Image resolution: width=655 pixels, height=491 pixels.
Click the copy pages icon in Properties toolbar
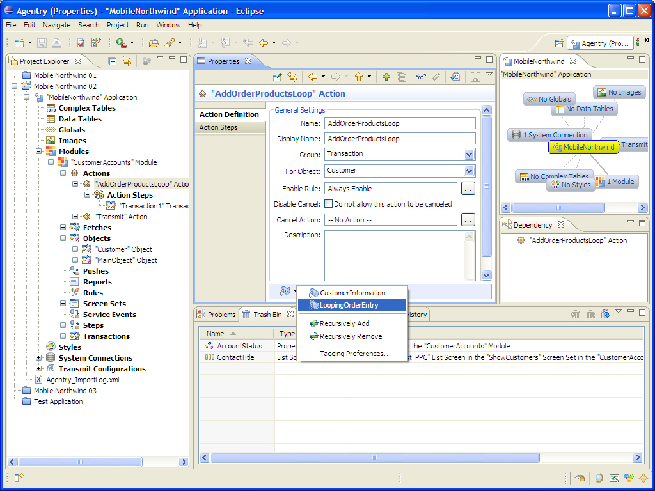tap(402, 77)
